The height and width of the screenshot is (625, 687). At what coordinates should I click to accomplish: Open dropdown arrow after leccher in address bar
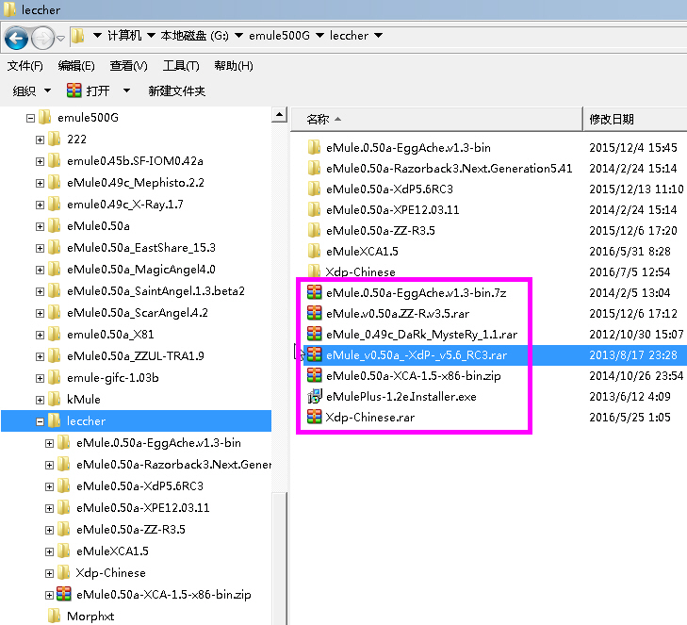pos(379,35)
